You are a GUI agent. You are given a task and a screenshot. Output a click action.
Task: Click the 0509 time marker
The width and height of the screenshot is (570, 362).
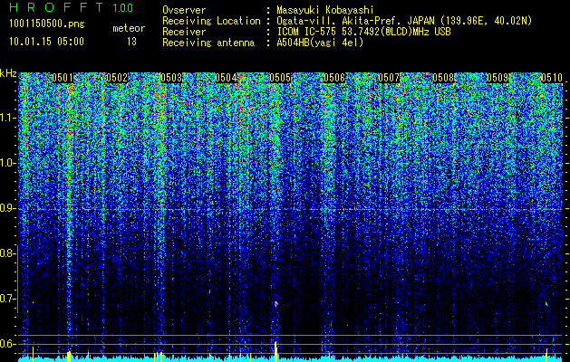(x=498, y=78)
